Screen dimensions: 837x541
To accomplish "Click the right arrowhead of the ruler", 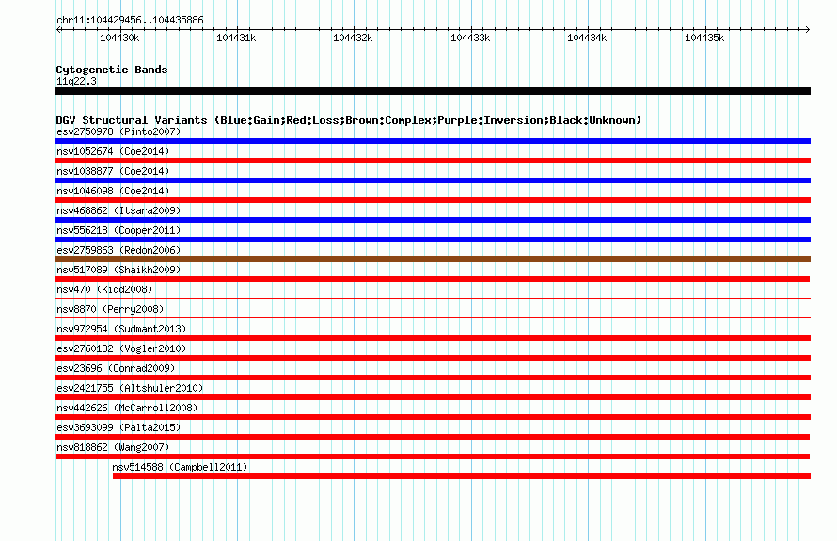I will tap(808, 29).
